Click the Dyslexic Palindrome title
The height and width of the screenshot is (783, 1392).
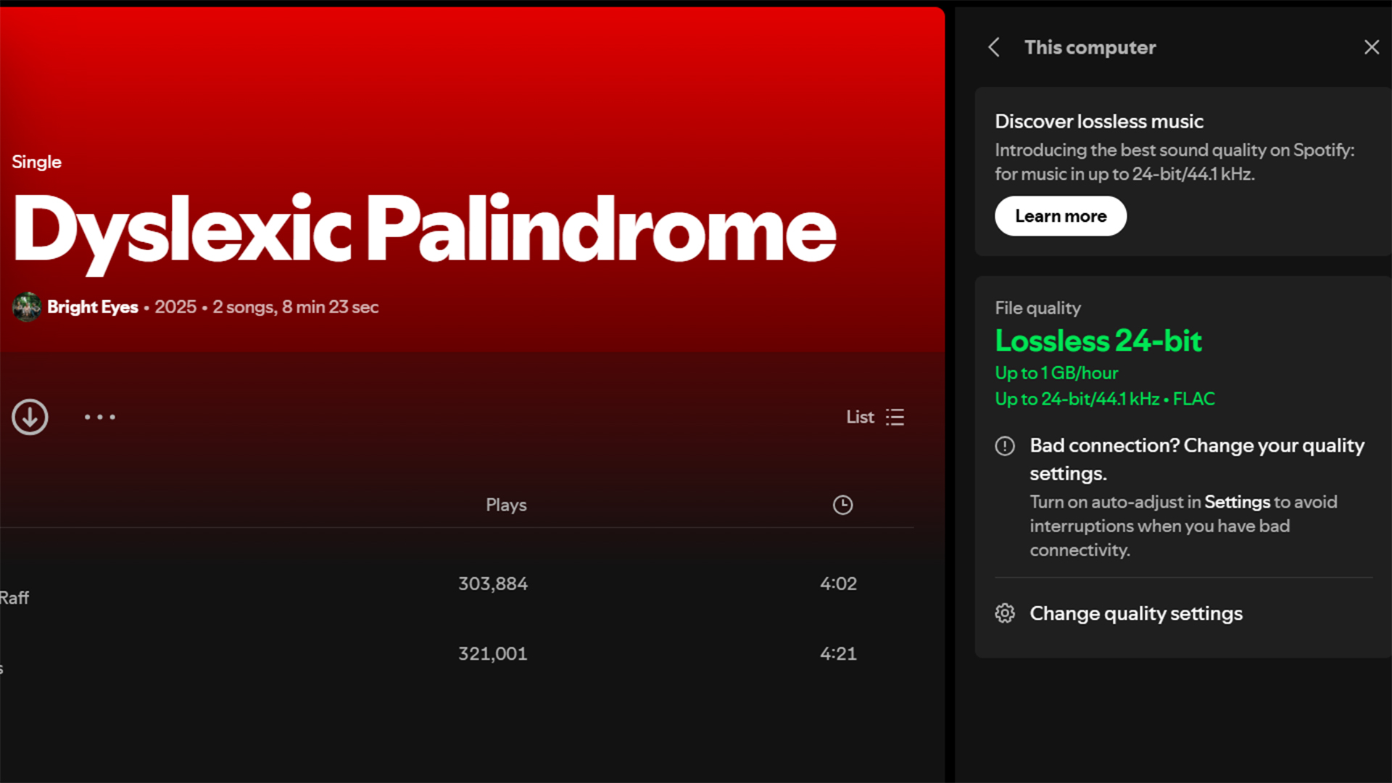pyautogui.click(x=424, y=231)
